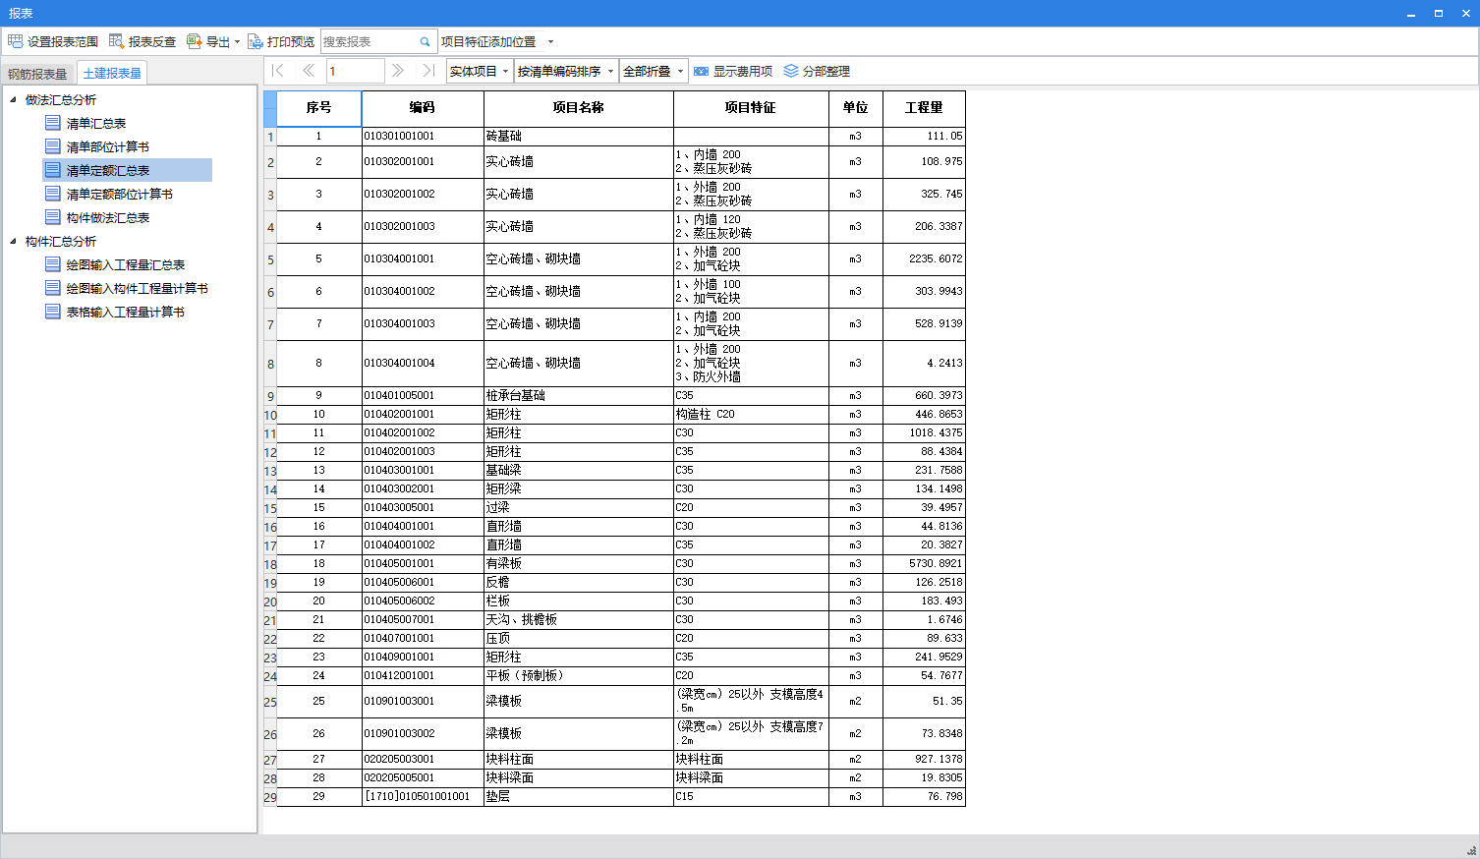Click the icon beside 绘图输入构件工程量计算书
Viewport: 1480px width, 859px height.
tap(53, 288)
